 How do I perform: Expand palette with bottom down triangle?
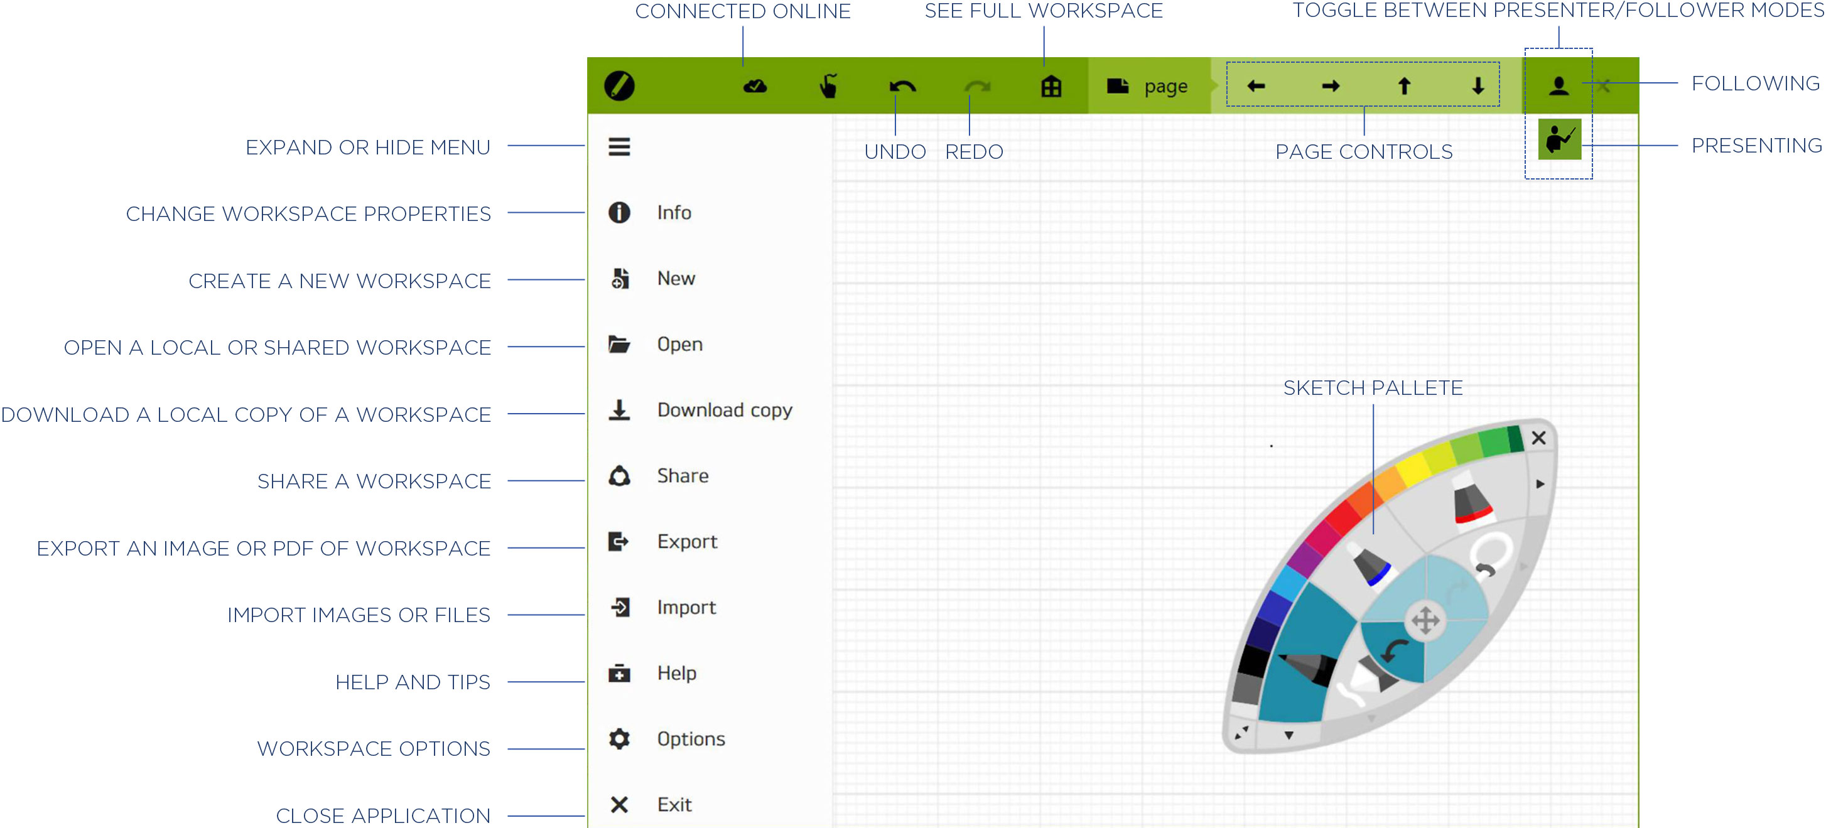pyautogui.click(x=1288, y=735)
